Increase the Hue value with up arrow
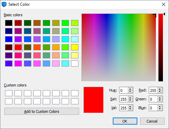169x129 pixels. pyautogui.click(x=130, y=89)
